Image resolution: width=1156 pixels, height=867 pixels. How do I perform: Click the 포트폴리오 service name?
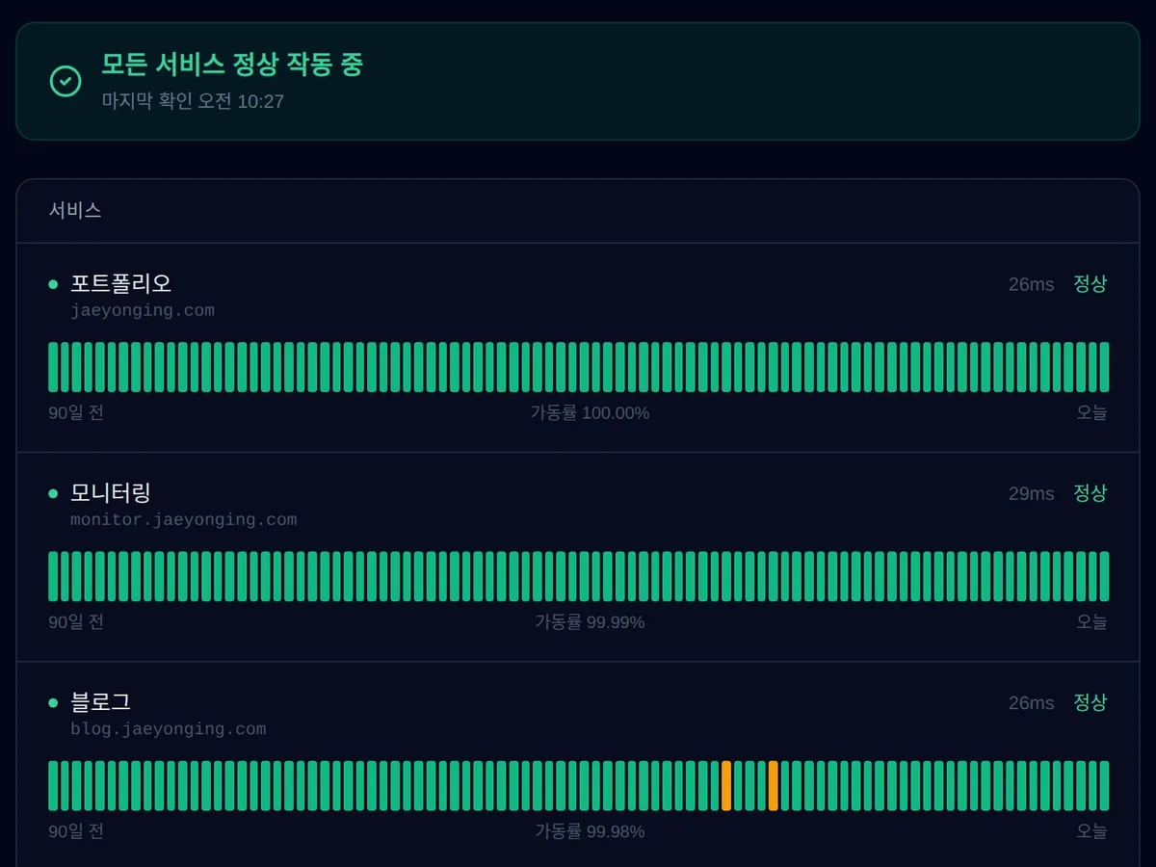point(120,283)
